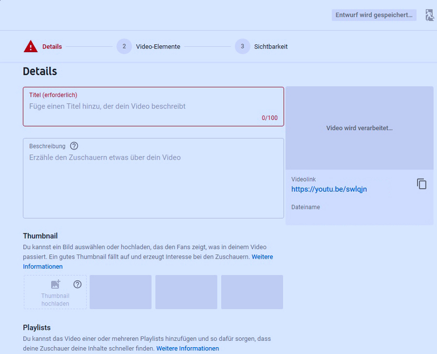This screenshot has width=437, height=354.
Task: Open Weitere Informationen link under Playlists
Action: [x=187, y=349]
